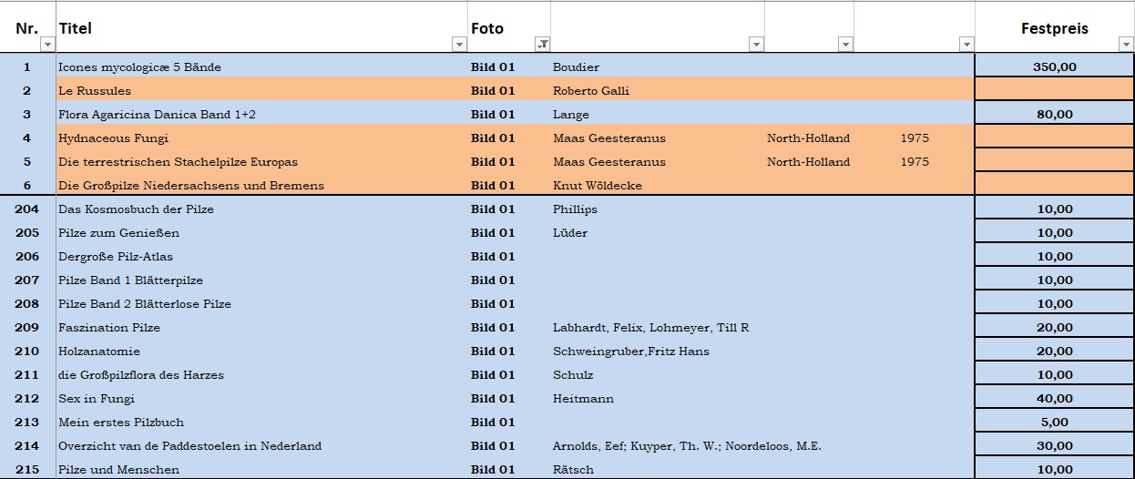
Task: Open filter dropdown of the authors column
Action: point(755,45)
